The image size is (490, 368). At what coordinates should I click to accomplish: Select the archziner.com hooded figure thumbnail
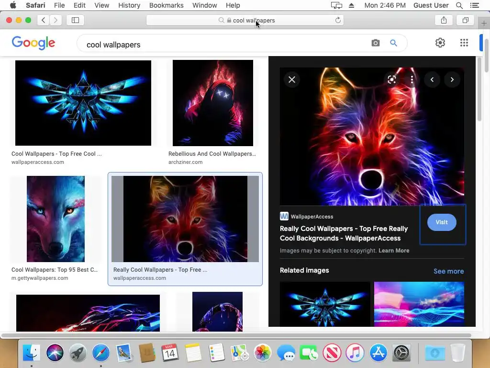click(x=213, y=103)
